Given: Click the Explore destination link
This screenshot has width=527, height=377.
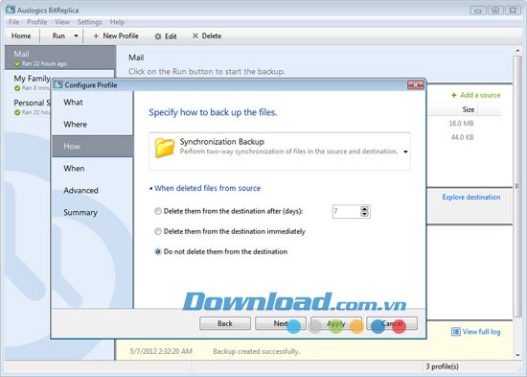Looking at the screenshot, I should [x=471, y=198].
